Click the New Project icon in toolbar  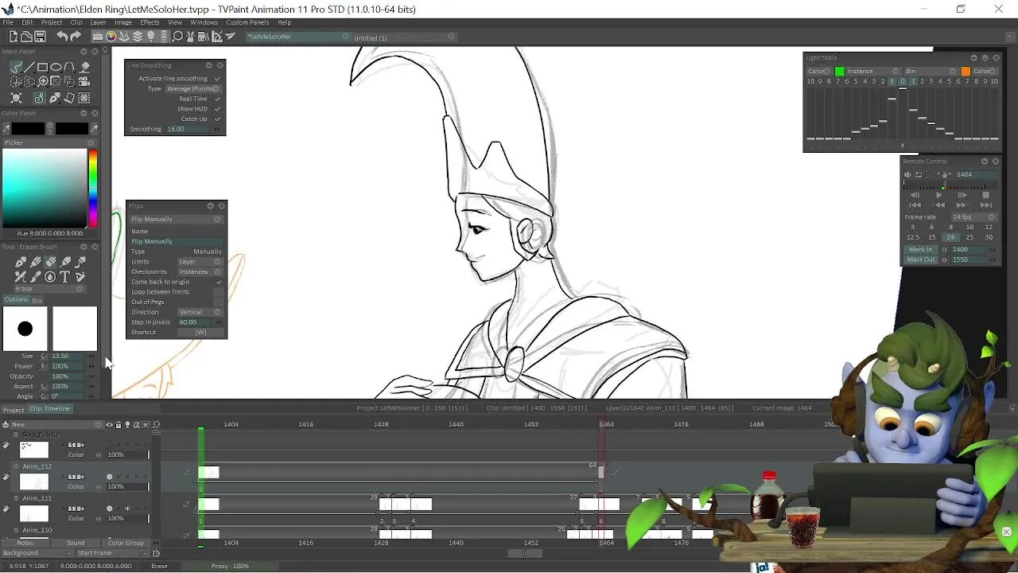pyautogui.click(x=13, y=36)
